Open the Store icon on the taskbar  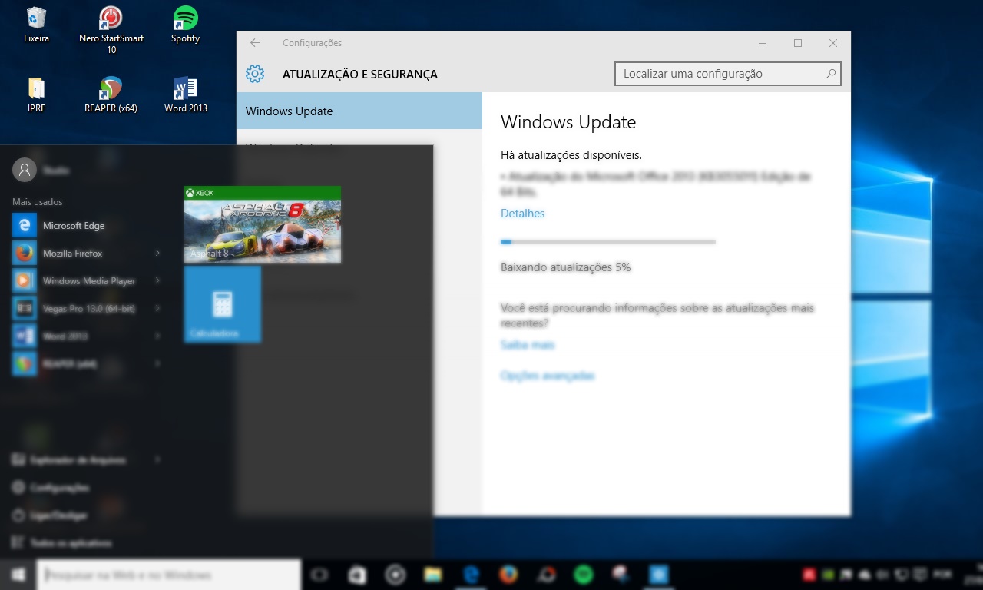click(357, 575)
